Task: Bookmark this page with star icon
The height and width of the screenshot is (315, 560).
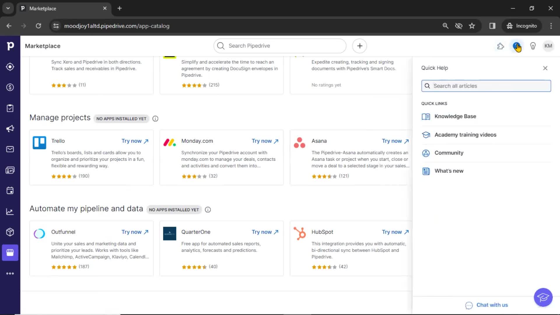Action: coord(472,26)
